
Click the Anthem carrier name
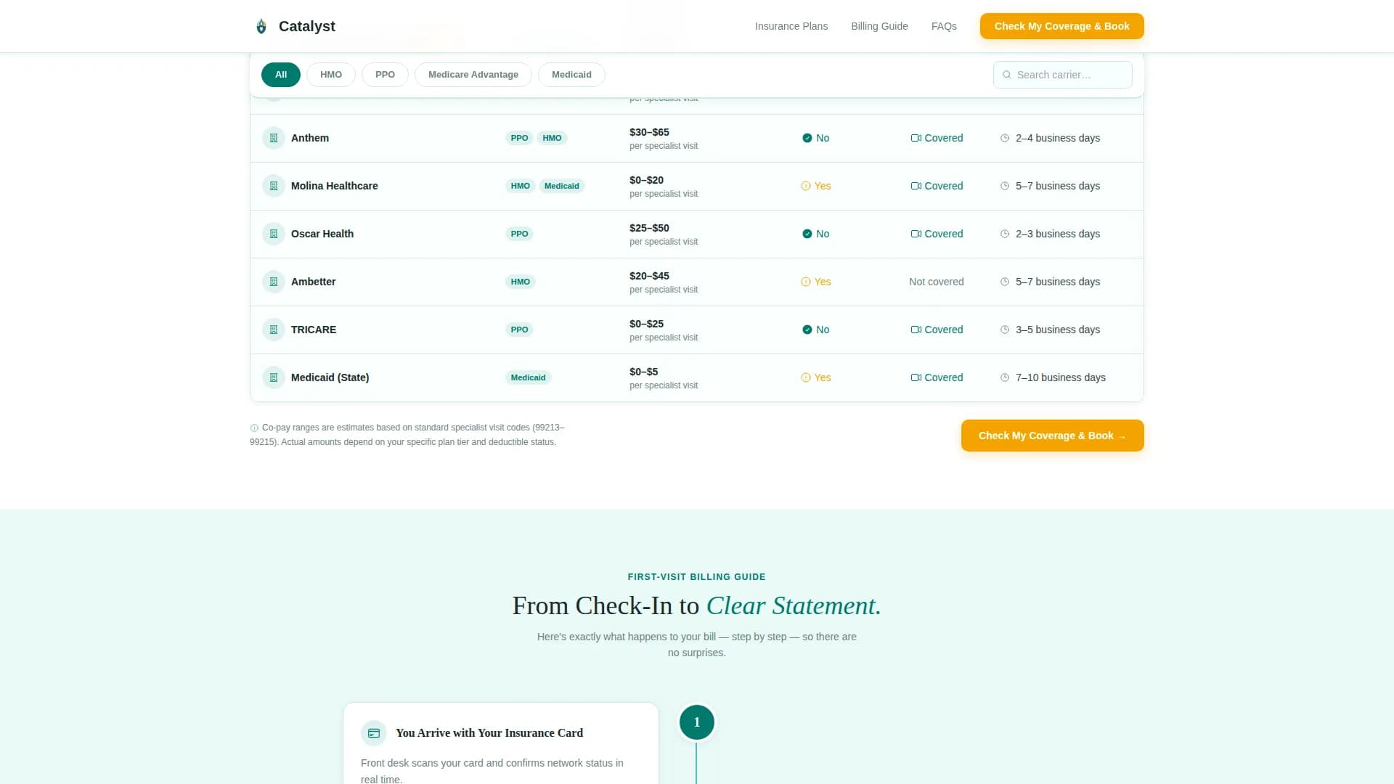(310, 138)
